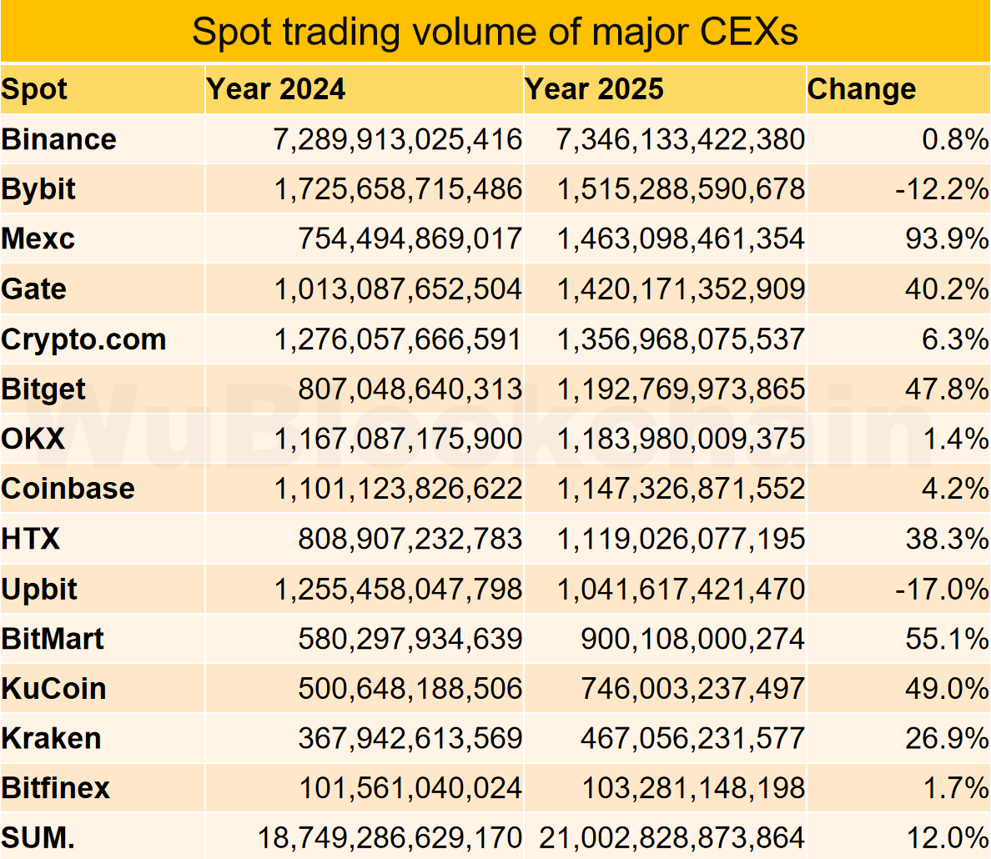Select Upbit's -17.0% change cell
This screenshot has height=859, width=991.
[x=942, y=589]
